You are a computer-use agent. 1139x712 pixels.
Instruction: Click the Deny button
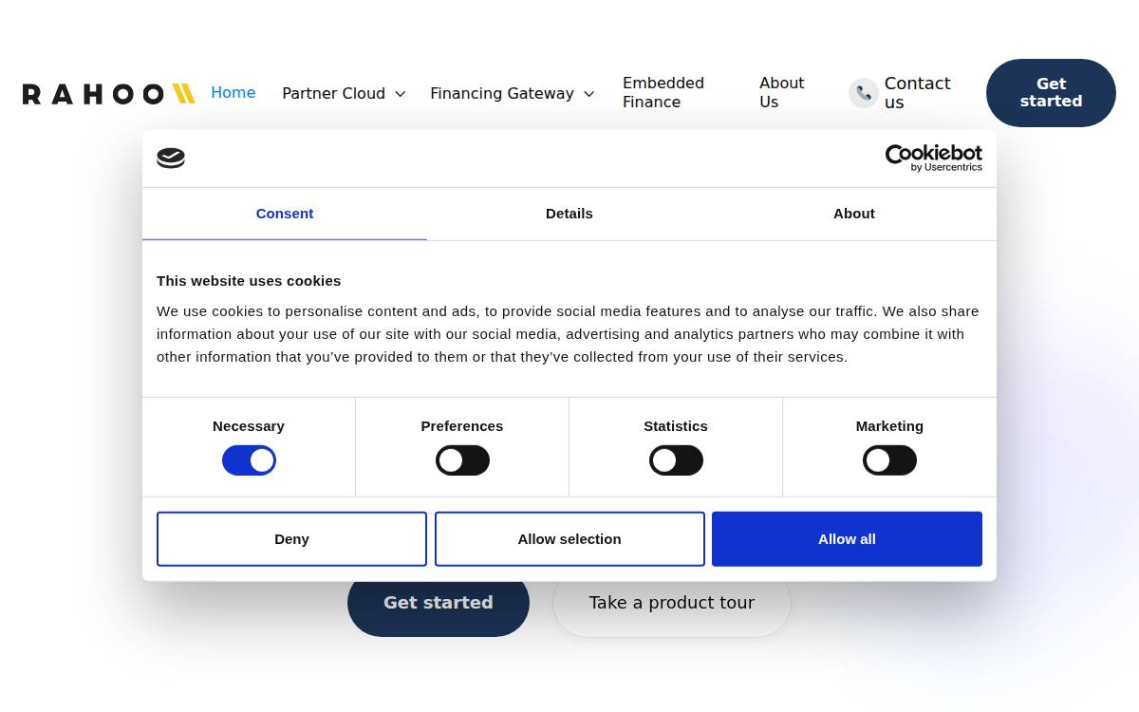click(x=291, y=539)
